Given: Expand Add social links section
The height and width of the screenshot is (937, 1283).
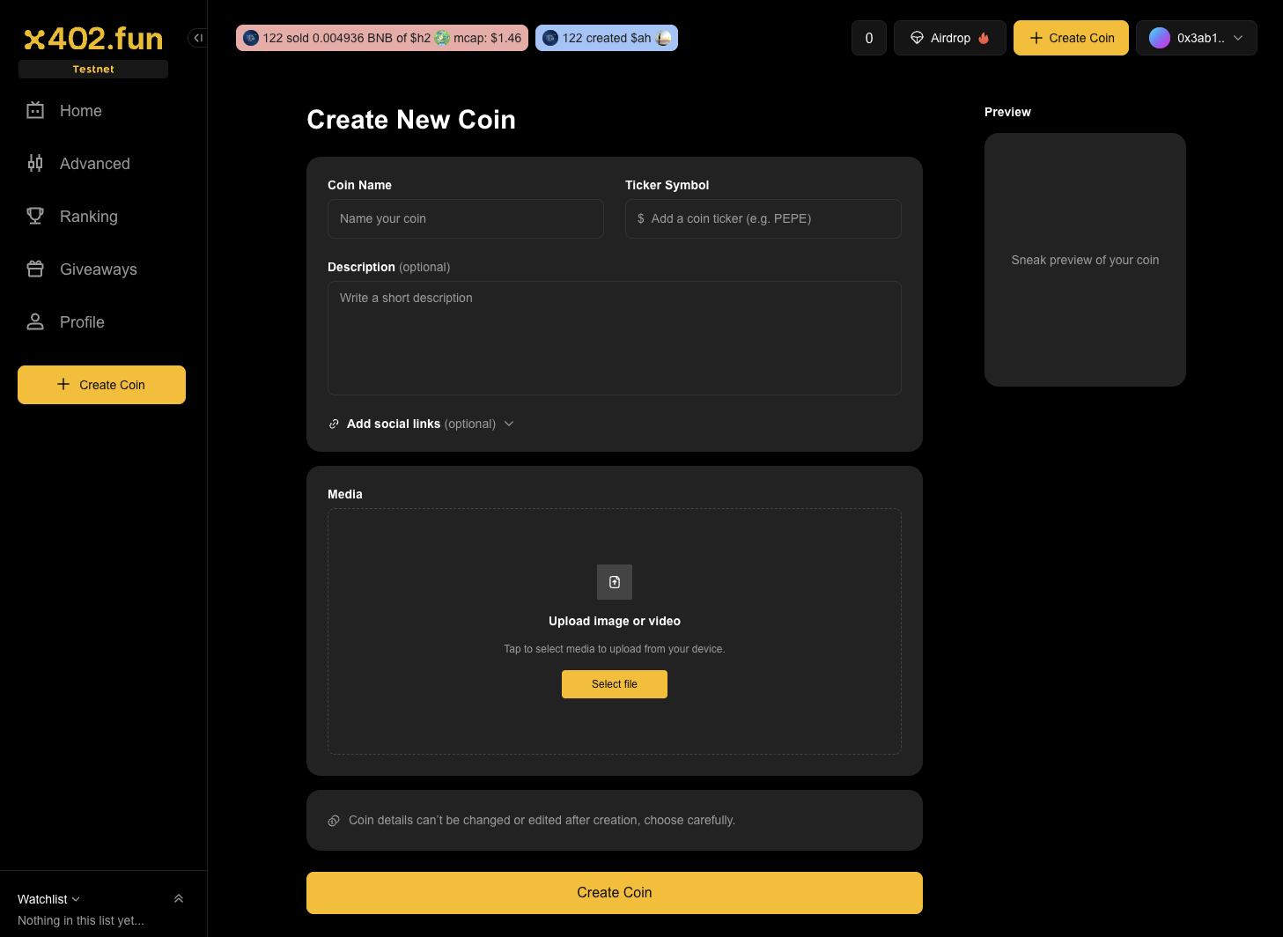Looking at the screenshot, I should pyautogui.click(x=421, y=424).
